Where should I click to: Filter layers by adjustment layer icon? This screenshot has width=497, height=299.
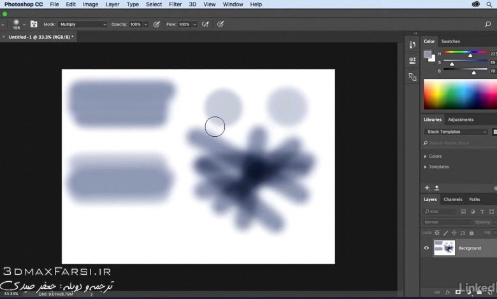[473, 211]
